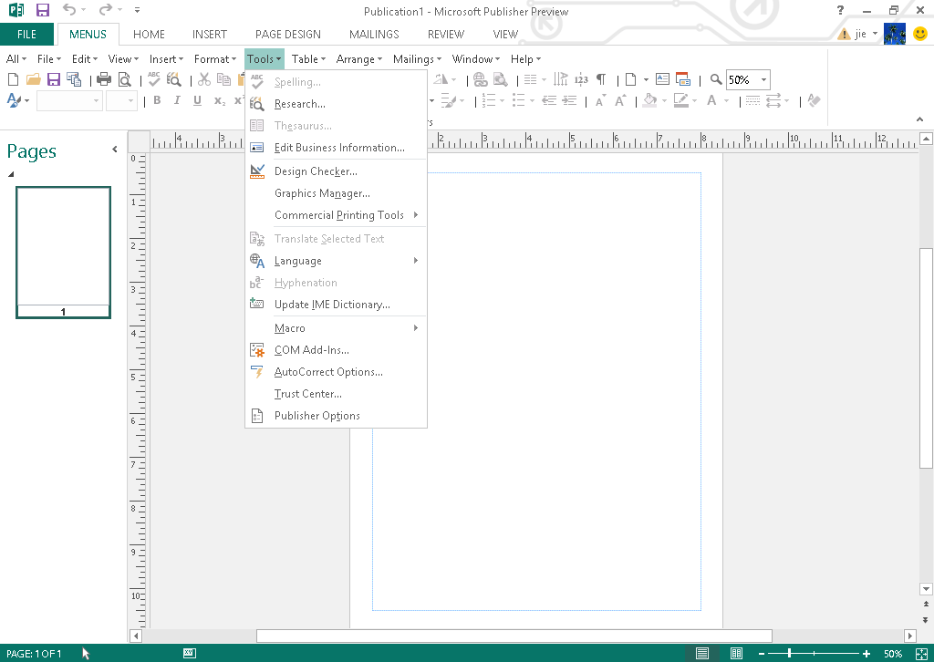The height and width of the screenshot is (662, 934).
Task: Click the Draw Text Box icon
Action: [662, 79]
